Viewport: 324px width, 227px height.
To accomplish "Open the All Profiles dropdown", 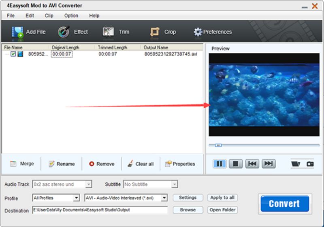I will 76,198.
